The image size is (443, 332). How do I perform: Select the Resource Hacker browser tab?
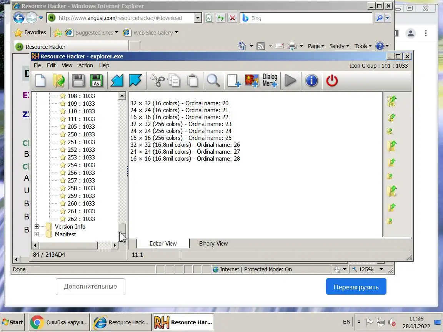point(71,46)
